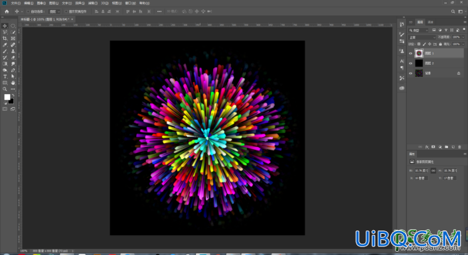The image size is (468, 255).
Task: Select the Lasso tool
Action: [x=5, y=32]
